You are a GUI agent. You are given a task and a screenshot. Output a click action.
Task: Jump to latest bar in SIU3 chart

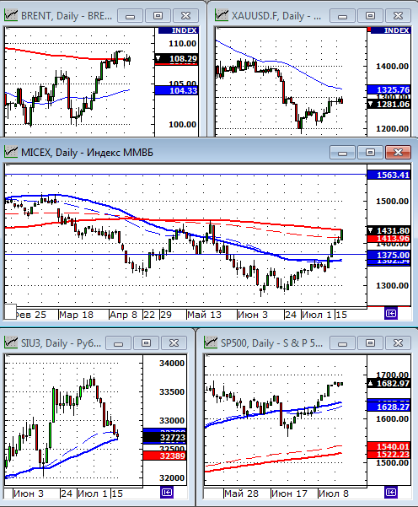[x=167, y=493]
